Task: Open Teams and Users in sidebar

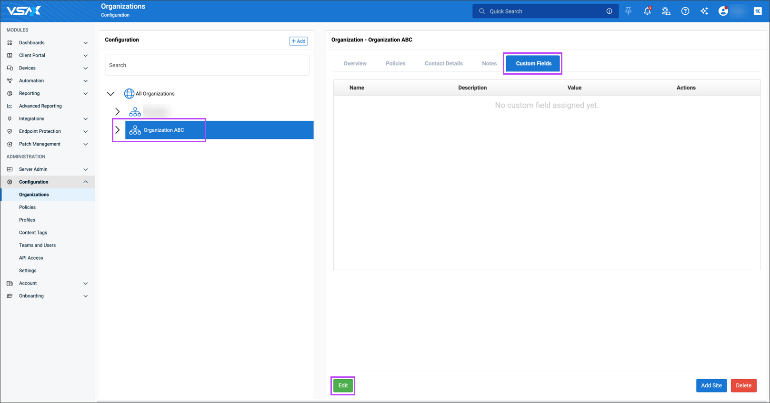Action: tap(37, 245)
